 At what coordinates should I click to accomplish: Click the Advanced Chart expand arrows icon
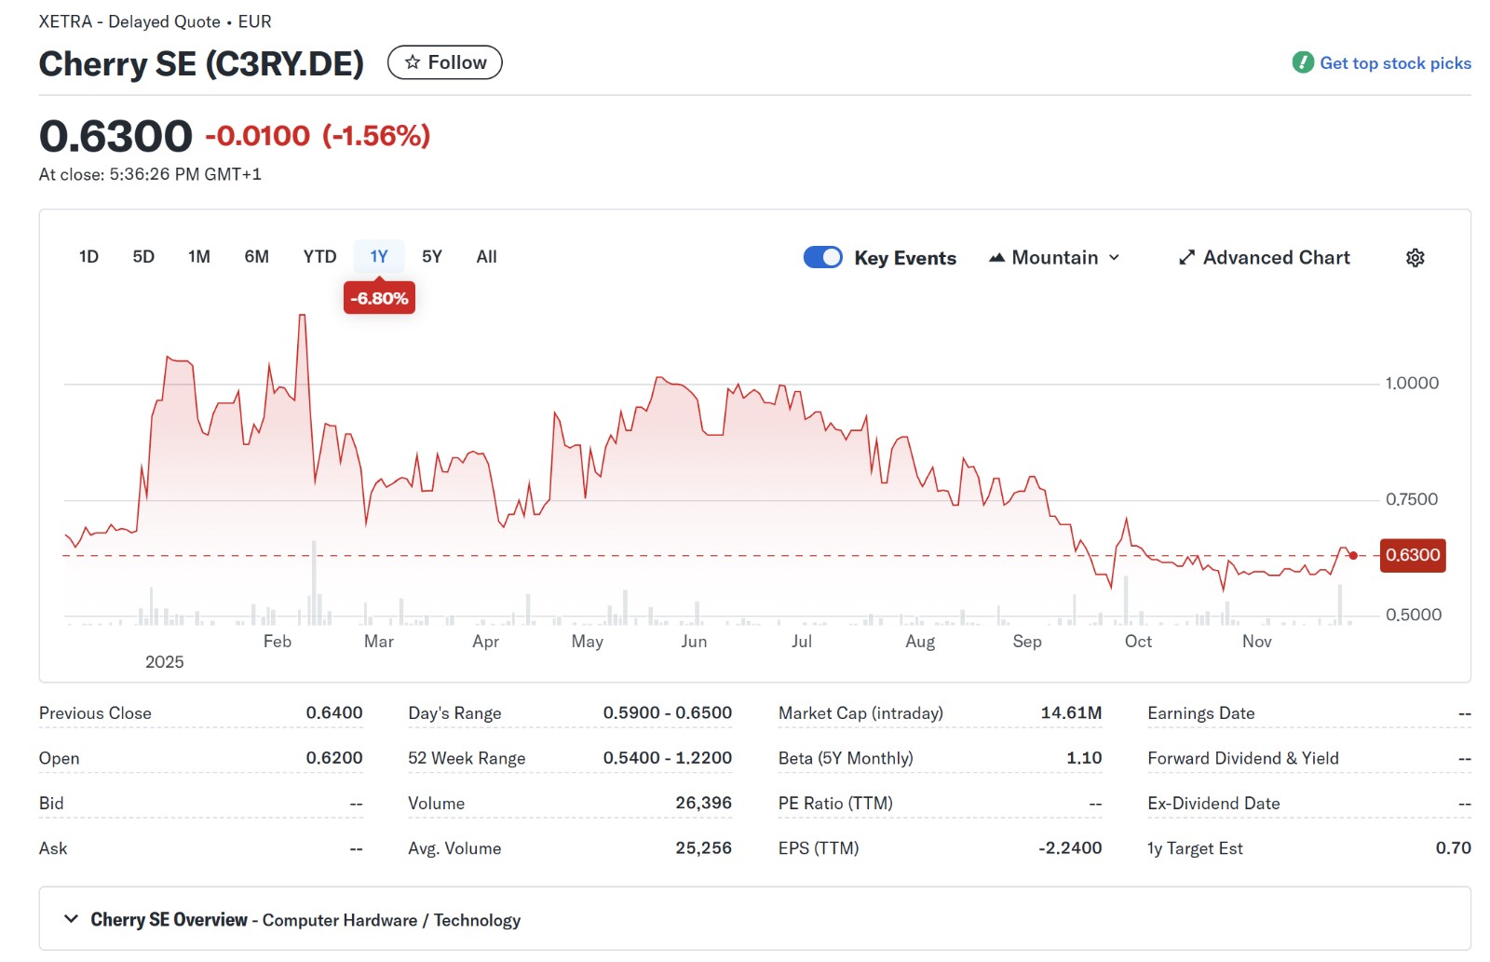(x=1185, y=258)
